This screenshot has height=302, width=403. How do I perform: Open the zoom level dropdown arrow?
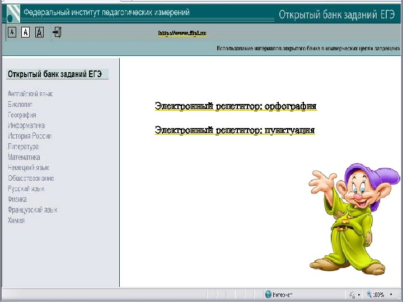tap(391, 295)
